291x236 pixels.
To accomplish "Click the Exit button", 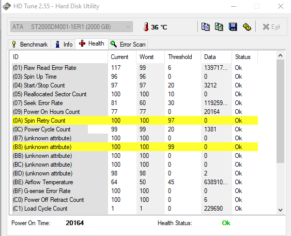I will 271,27.
